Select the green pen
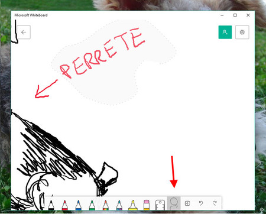 [92, 205]
